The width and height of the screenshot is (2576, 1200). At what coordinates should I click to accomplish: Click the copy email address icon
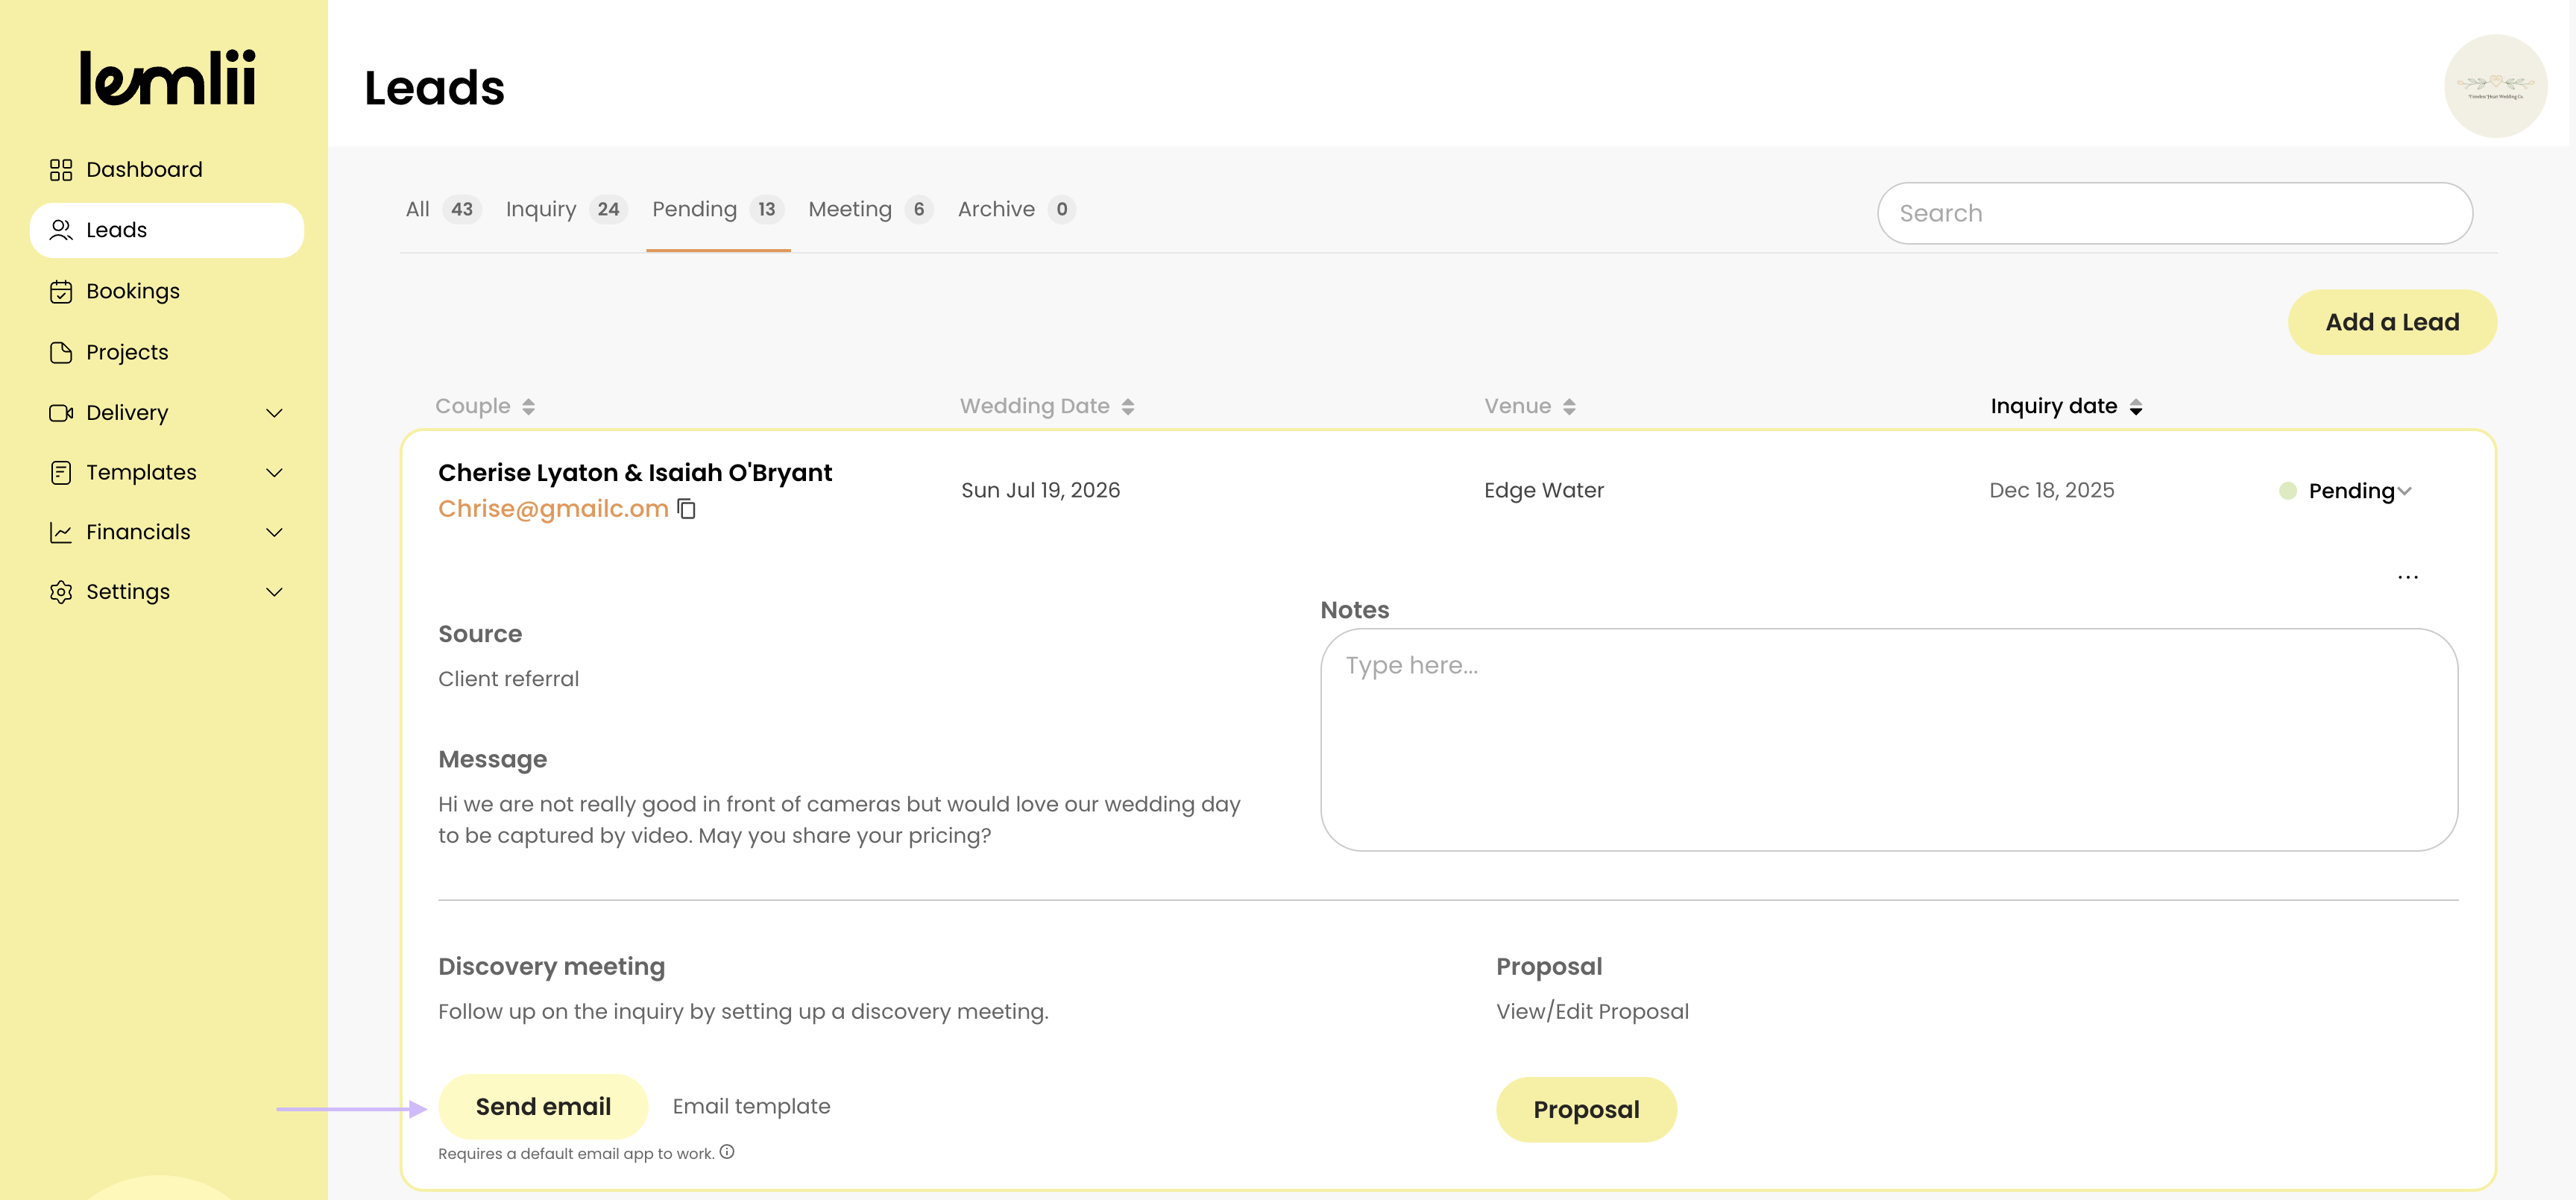click(686, 509)
